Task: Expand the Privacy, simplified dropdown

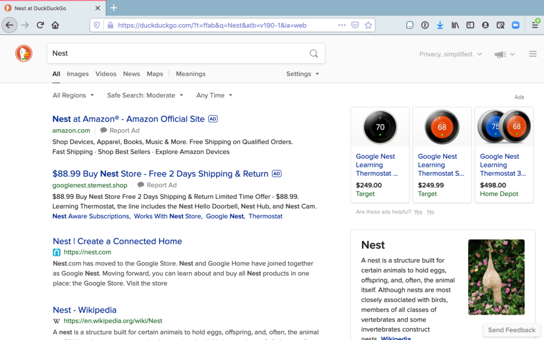Action: pos(450,54)
